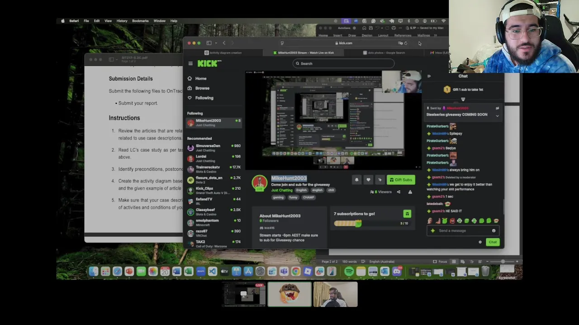579x325 pixels.
Task: Click the funny tag
Action: click(x=293, y=197)
